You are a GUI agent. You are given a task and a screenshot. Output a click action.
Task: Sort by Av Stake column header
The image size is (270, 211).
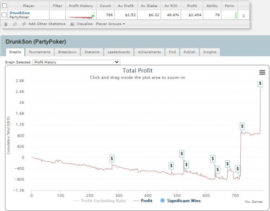149,6
